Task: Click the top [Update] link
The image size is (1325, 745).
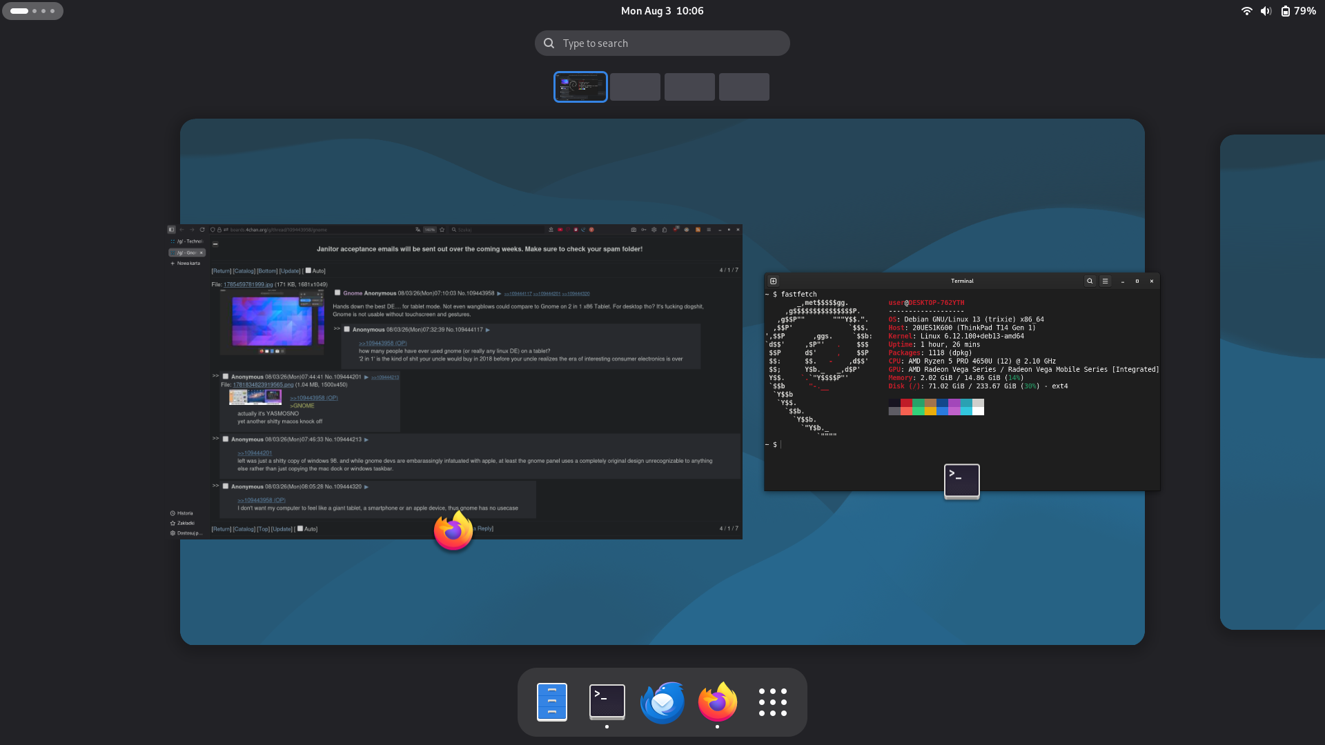Action: [x=290, y=271]
